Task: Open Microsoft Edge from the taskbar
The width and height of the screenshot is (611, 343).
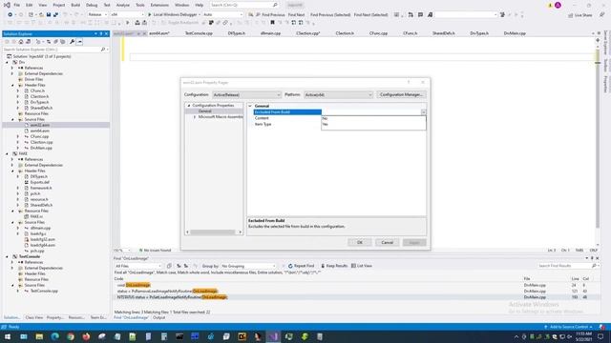Action: click(55, 336)
